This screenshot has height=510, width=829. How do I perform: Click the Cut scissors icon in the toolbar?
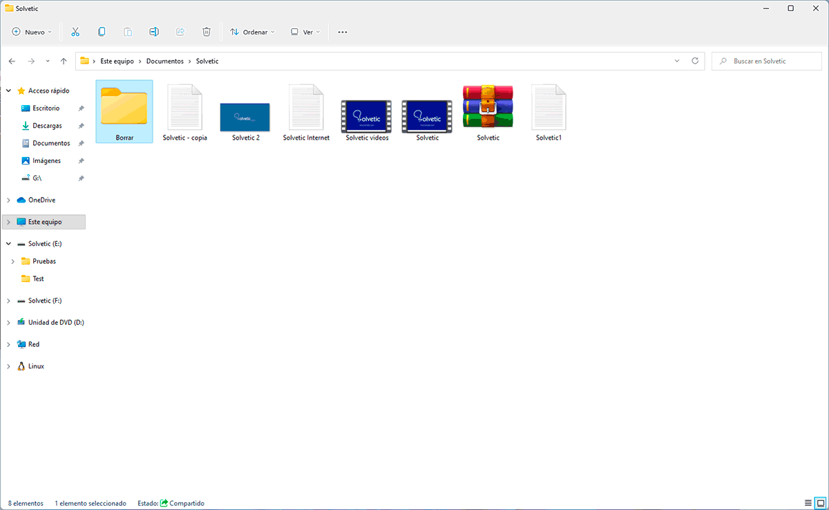[76, 32]
